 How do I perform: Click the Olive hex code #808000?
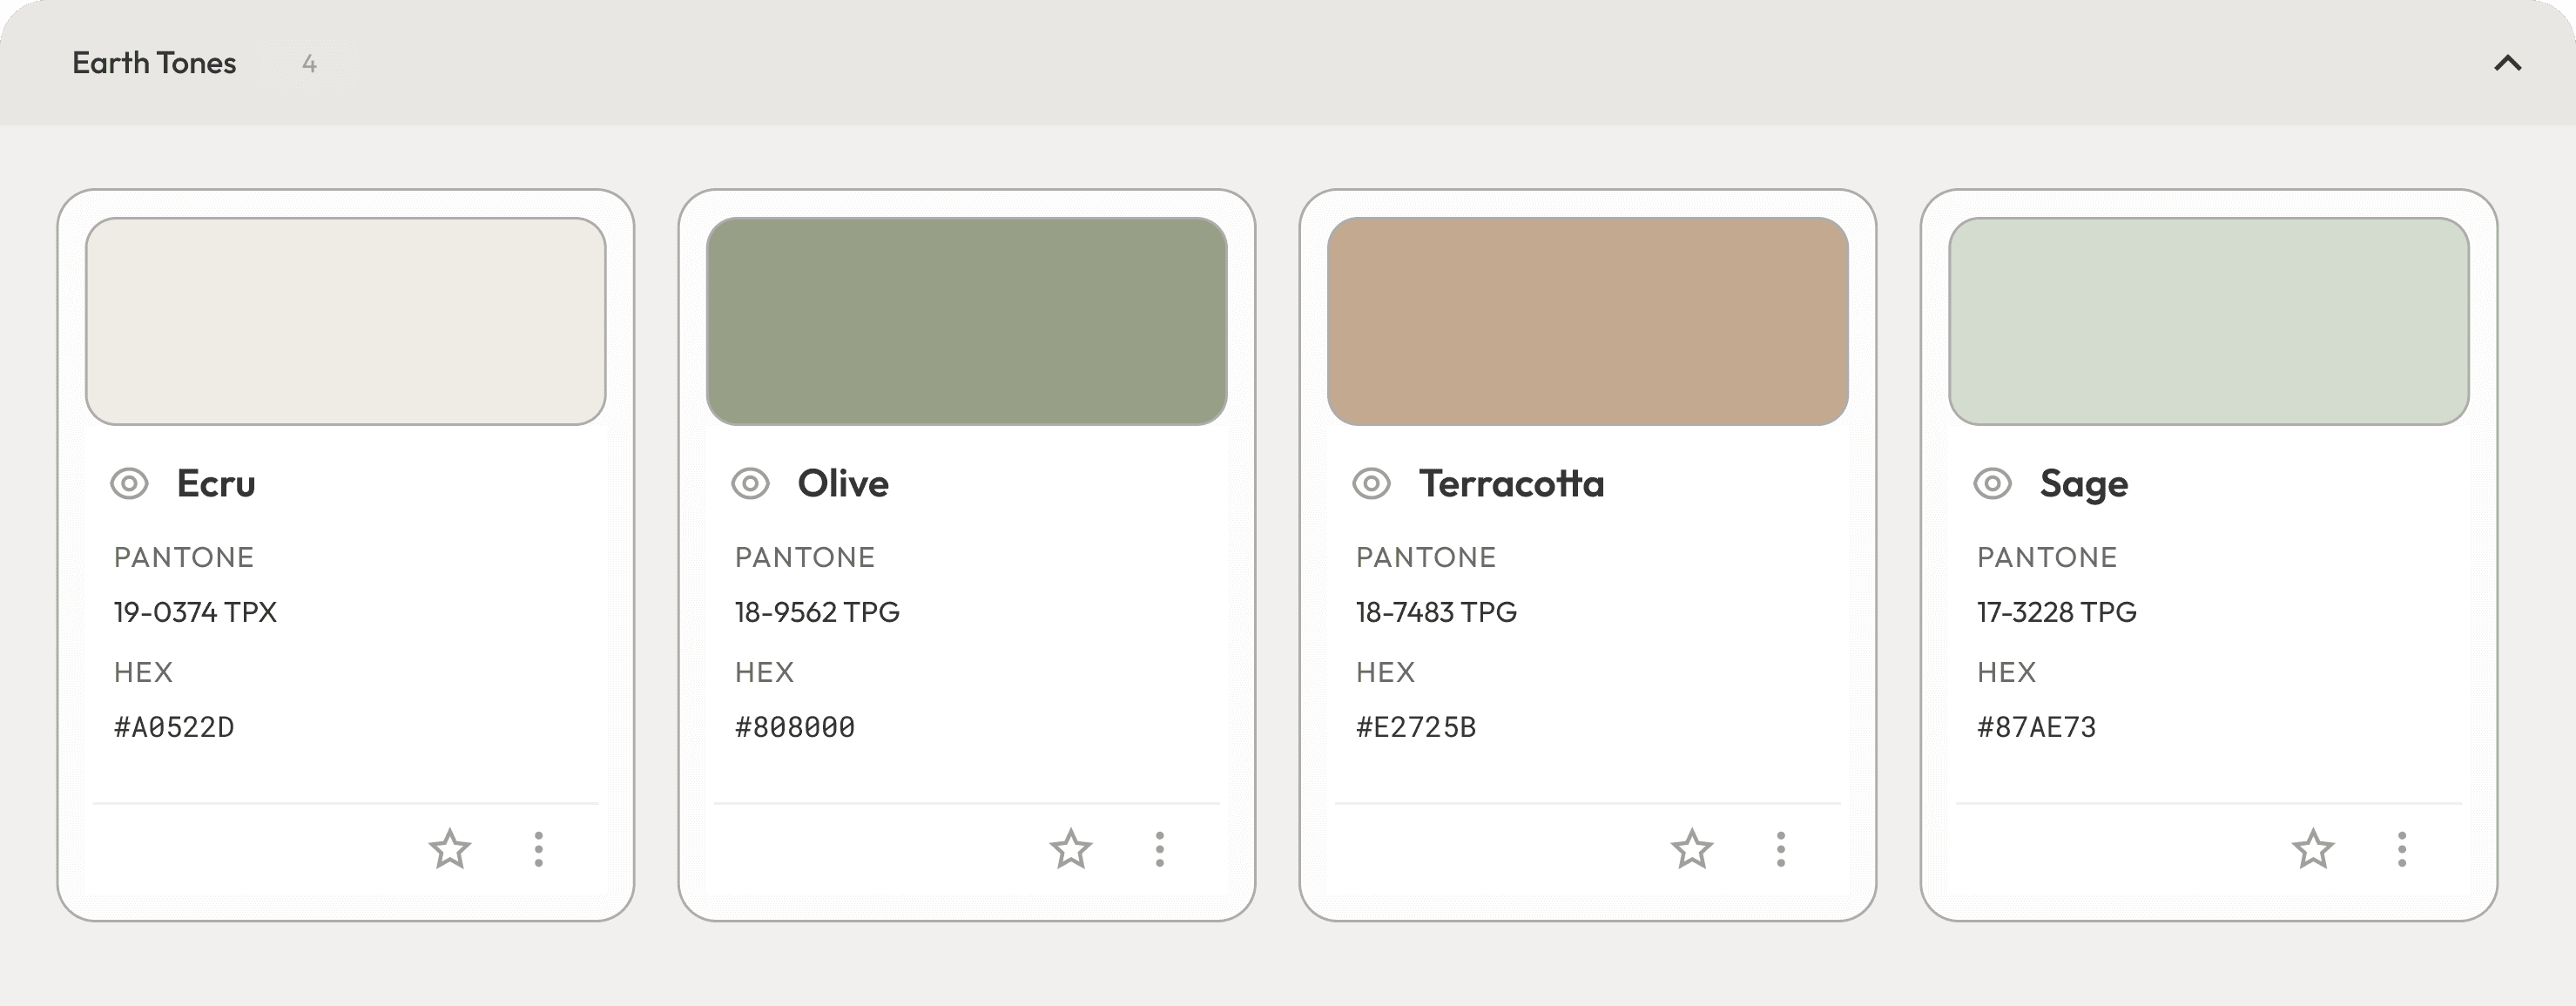(x=795, y=727)
